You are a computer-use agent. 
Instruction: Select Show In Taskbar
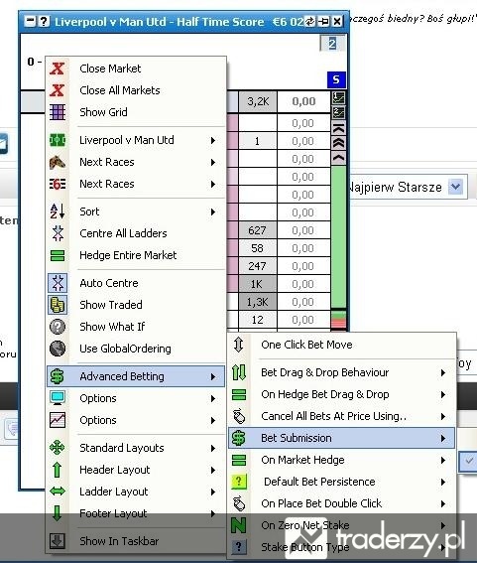(136, 541)
